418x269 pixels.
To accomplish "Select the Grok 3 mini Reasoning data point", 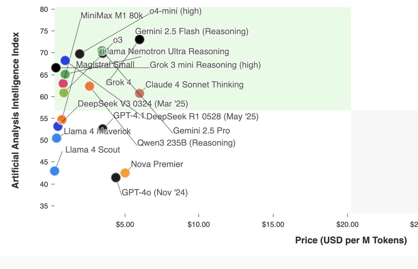I will 56,68.
